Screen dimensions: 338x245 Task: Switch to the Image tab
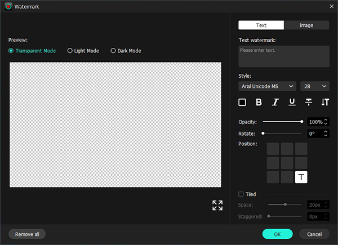[306, 25]
